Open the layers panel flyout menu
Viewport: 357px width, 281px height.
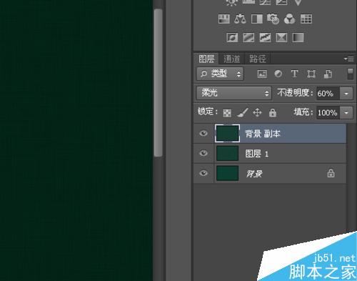tap(349, 59)
